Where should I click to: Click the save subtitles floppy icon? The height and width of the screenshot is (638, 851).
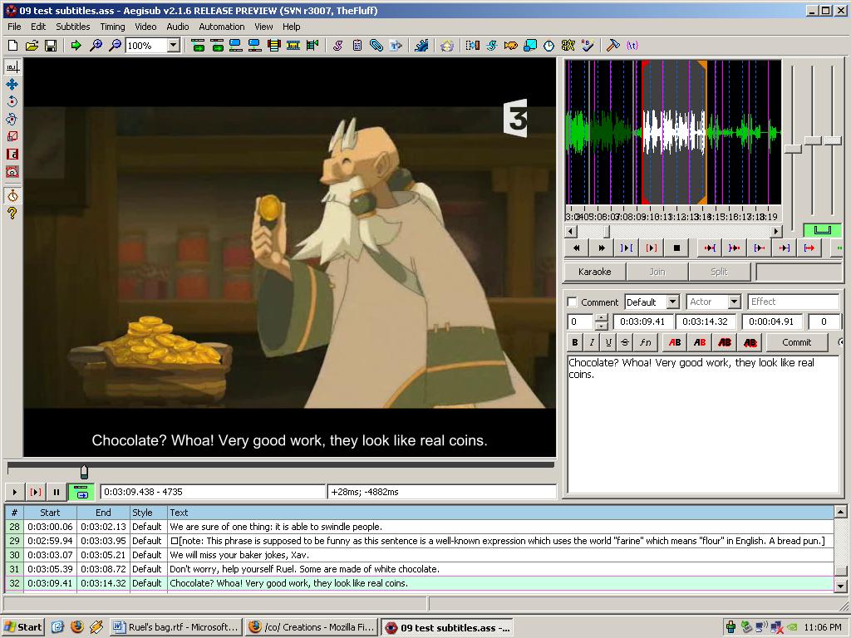coord(51,46)
